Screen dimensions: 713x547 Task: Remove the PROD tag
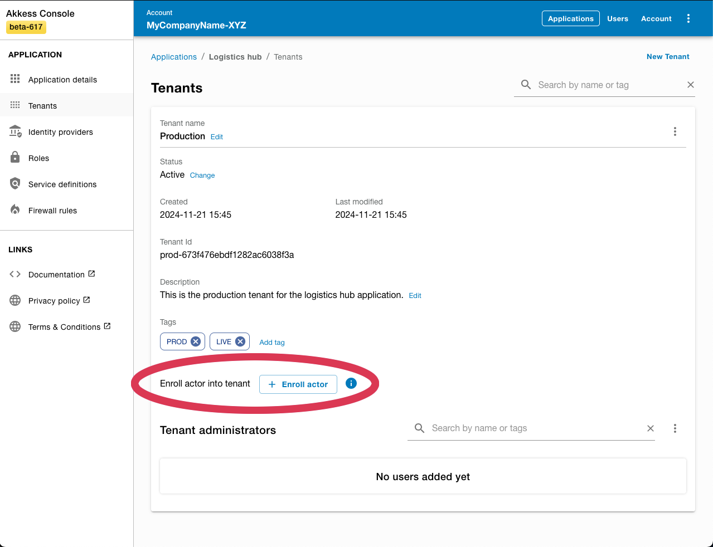(x=196, y=341)
